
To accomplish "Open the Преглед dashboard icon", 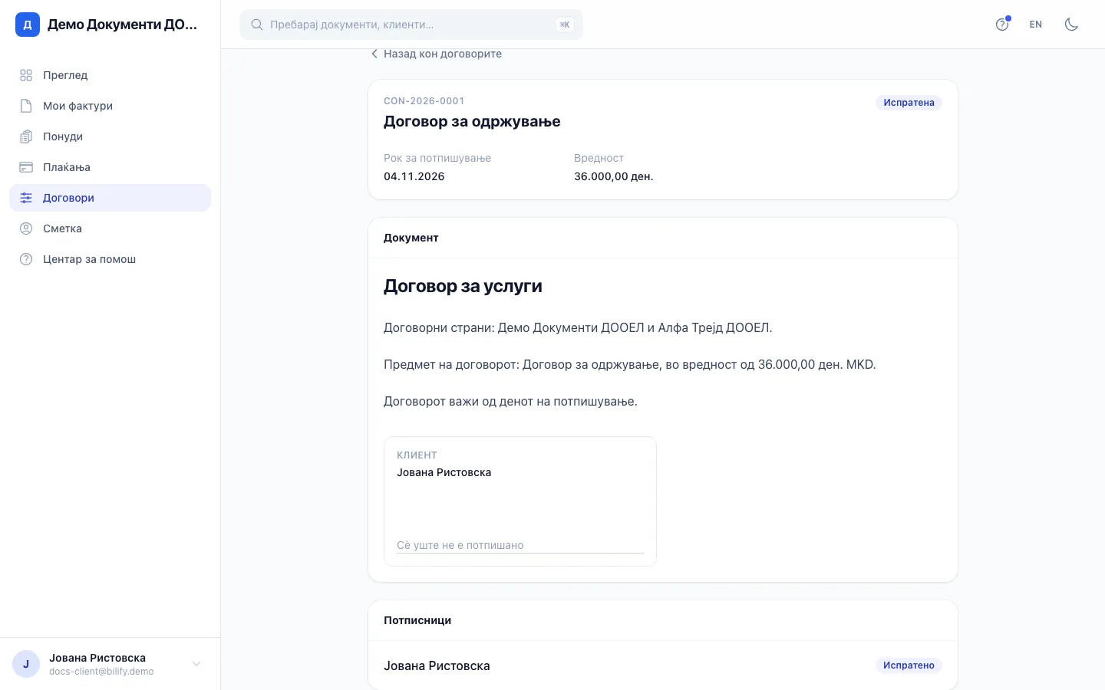I will pyautogui.click(x=26, y=75).
